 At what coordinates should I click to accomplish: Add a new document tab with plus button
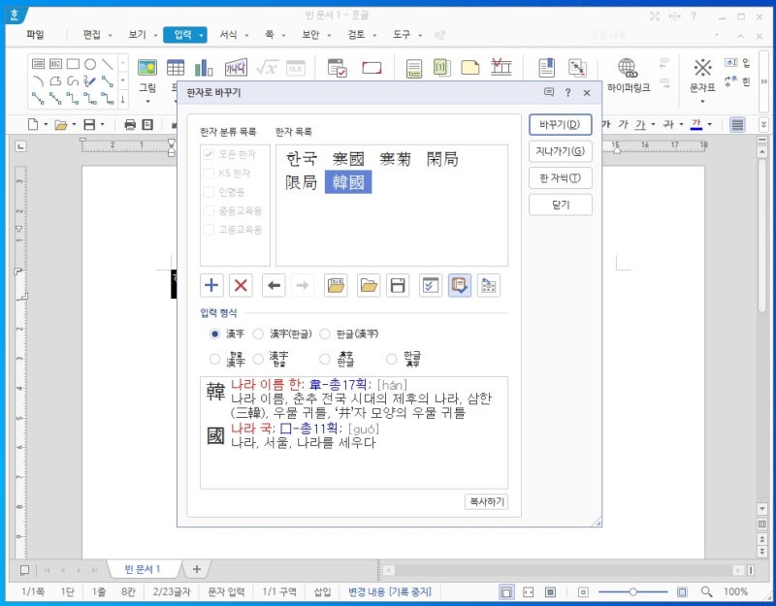tap(197, 569)
